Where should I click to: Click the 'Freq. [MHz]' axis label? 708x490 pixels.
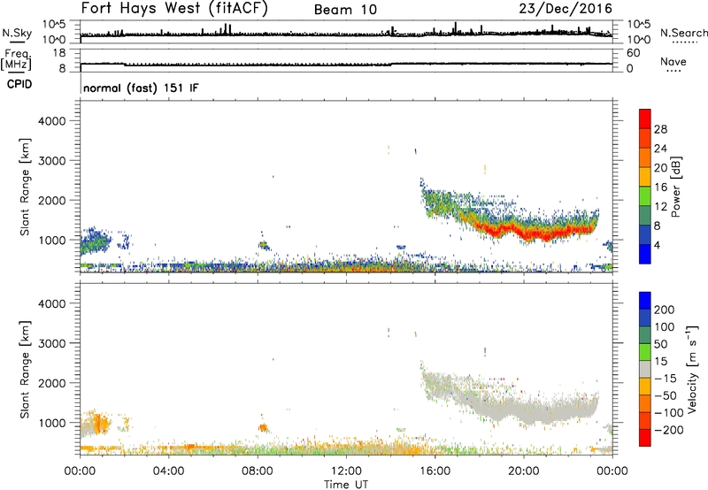[17, 60]
